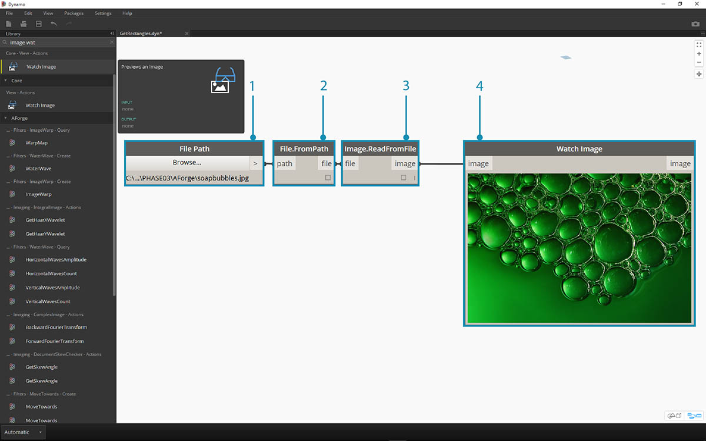Open the Automatic run mode dropdown

pos(23,432)
